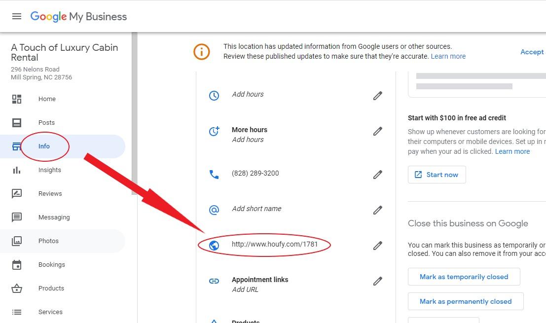This screenshot has height=323, width=546.
Task: Click the globe website icon
Action: coord(214,245)
